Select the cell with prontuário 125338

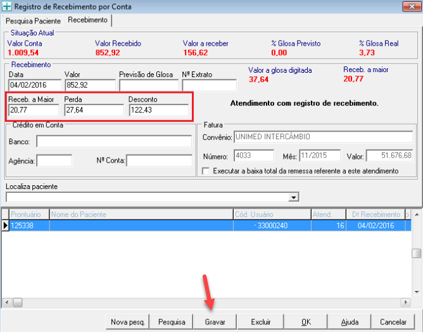click(29, 226)
